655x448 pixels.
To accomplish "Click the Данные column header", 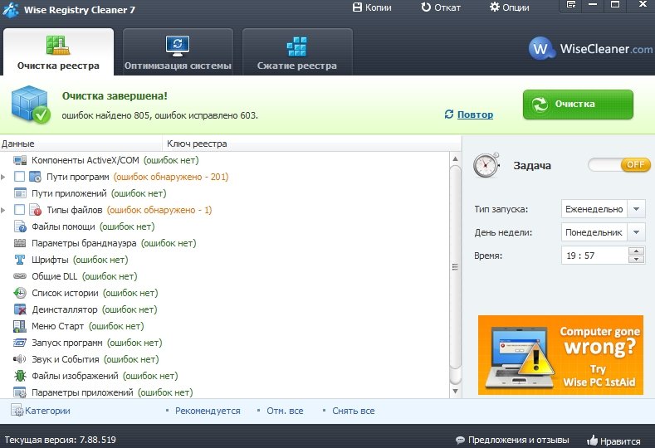I will 81,144.
